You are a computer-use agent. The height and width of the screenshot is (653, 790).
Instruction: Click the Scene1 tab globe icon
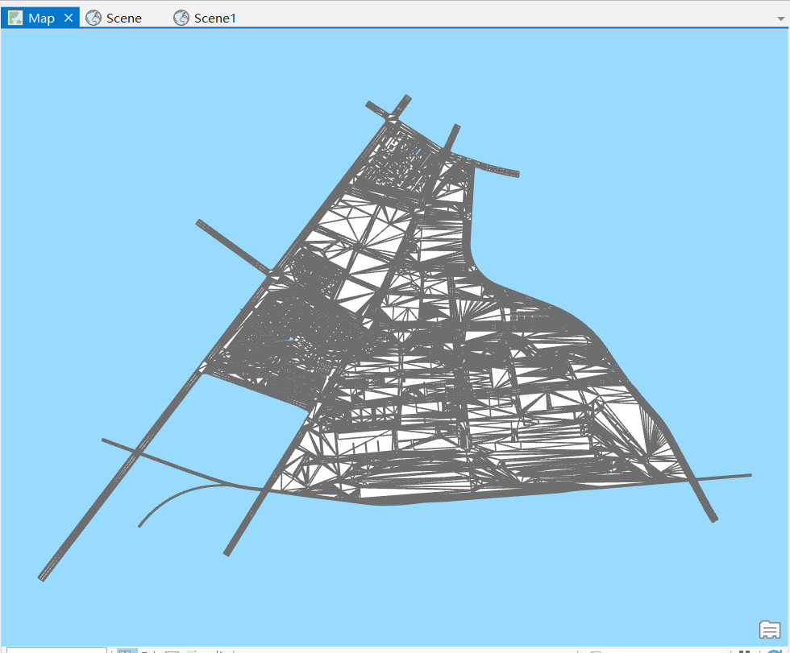point(181,18)
